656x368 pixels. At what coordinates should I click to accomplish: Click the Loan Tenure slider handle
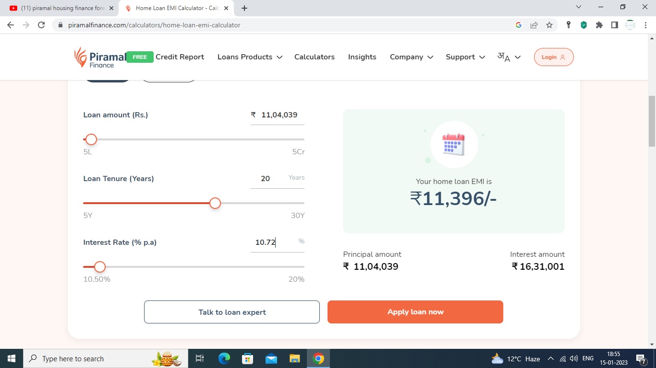[215, 203]
